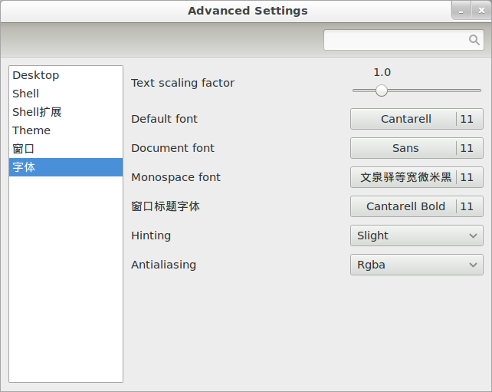Open the Antialiasing combo box showing Rgba
Viewport: 492px width, 392px height.
click(416, 265)
